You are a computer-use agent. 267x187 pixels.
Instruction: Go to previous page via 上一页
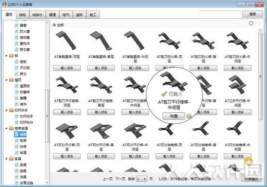(x=108, y=179)
